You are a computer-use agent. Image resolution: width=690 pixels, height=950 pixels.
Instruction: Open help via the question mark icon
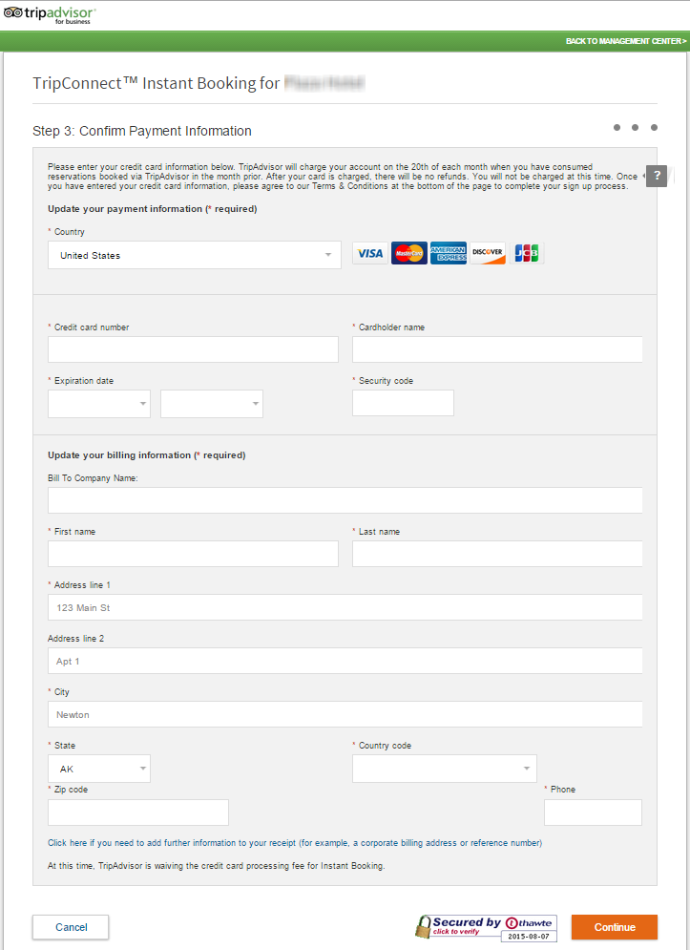tap(657, 176)
